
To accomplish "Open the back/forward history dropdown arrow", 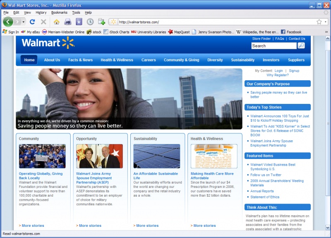I will pyautogui.click(x=24, y=22).
